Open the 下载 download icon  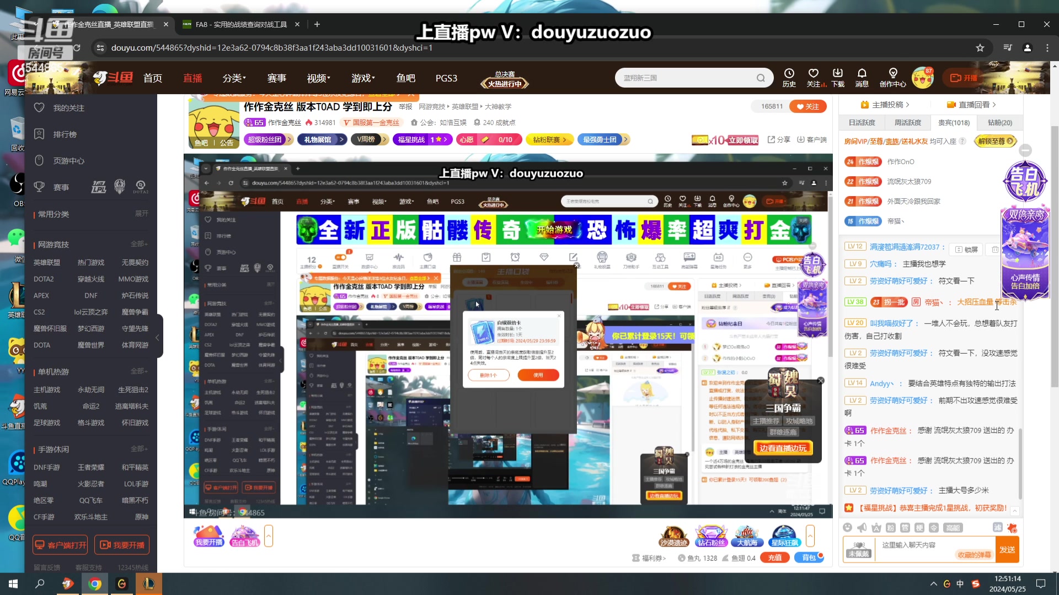pyautogui.click(x=838, y=78)
